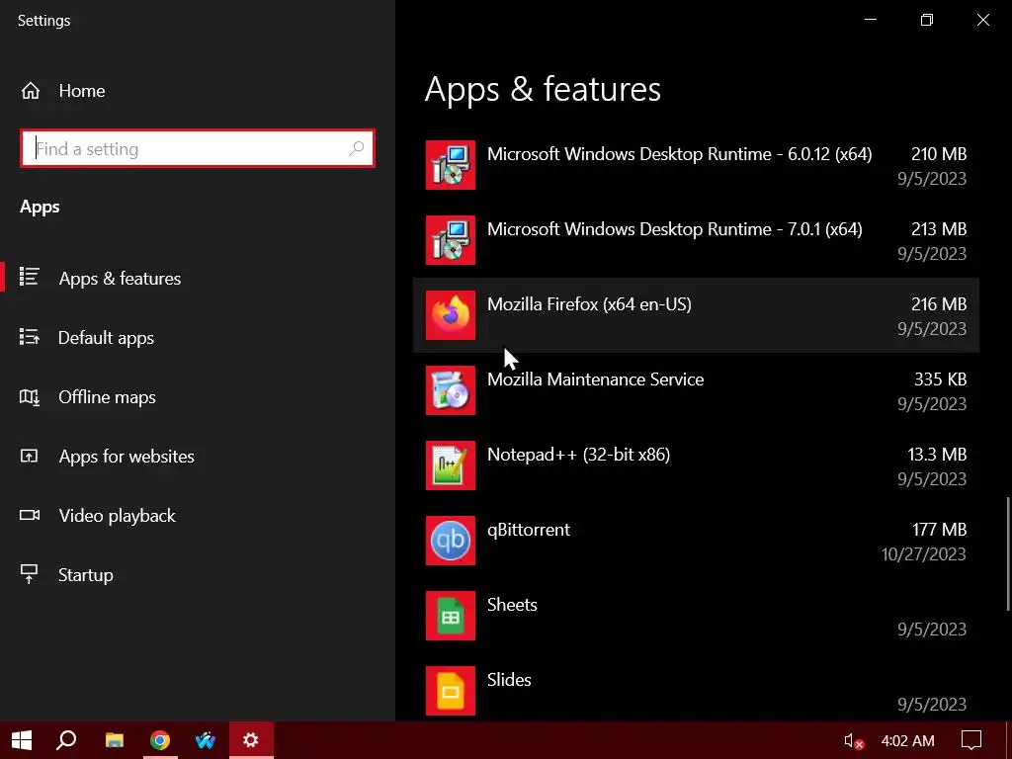Screen dimensions: 1012x759
Task: Click the 335 KB size value
Action: tap(941, 379)
